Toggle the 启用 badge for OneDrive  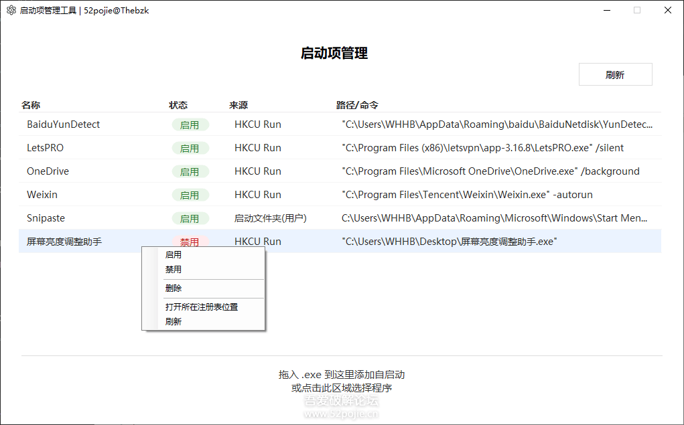(x=191, y=171)
